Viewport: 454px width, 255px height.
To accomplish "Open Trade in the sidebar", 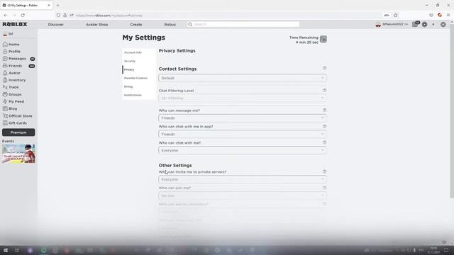I will [11, 87].
